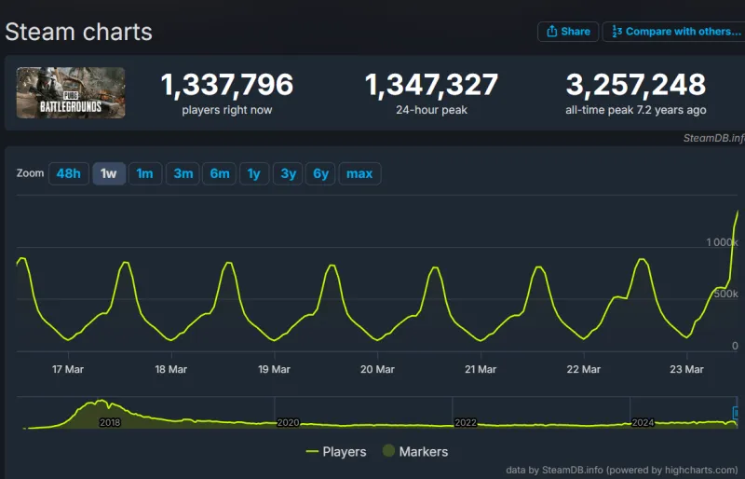This screenshot has width=745, height=479.
Task: Click the 1000k y-axis label
Action: [x=723, y=242]
